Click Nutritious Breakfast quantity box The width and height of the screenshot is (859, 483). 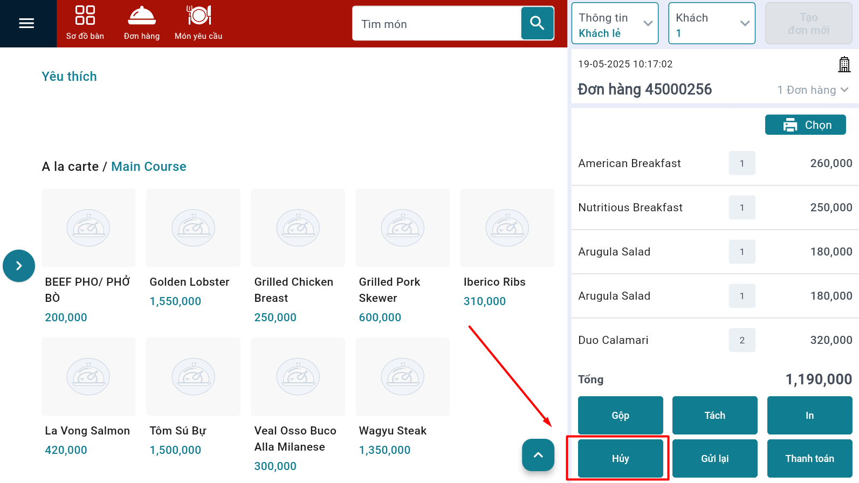coord(742,208)
